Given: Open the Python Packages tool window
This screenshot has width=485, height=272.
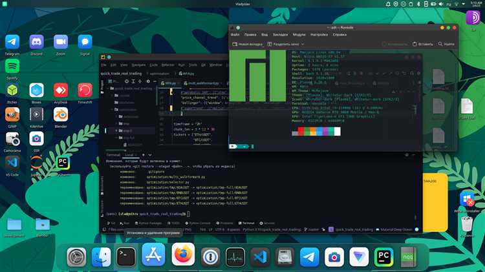Looking at the screenshot, I should (148, 223).
